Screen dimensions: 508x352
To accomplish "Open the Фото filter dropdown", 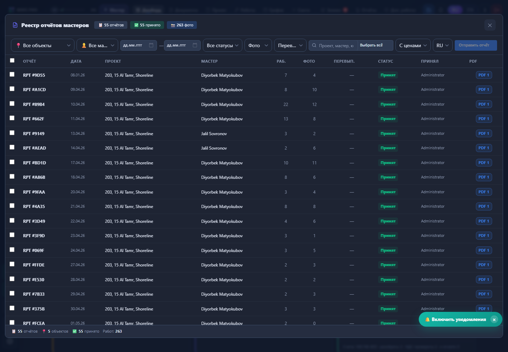I will tap(258, 45).
